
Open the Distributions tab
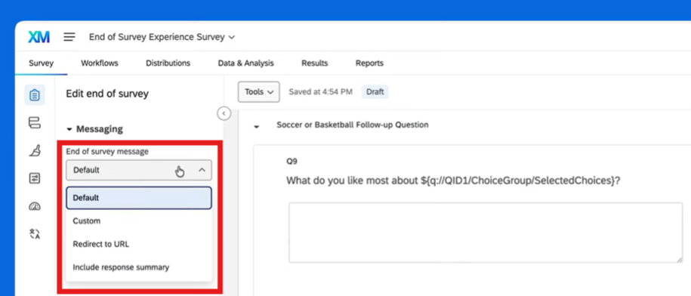[x=168, y=63]
